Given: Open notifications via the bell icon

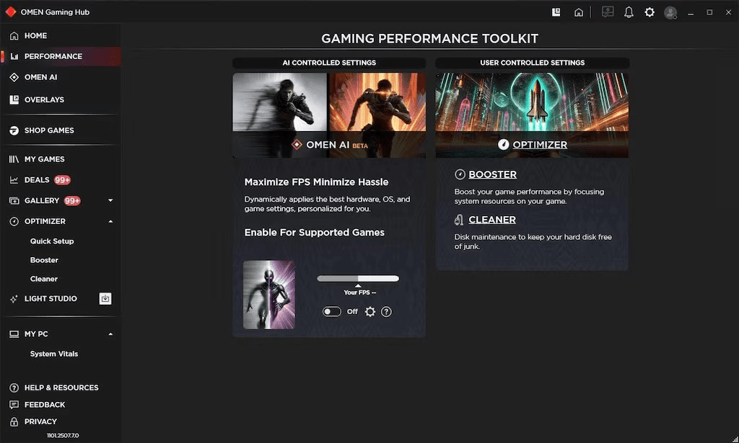Looking at the screenshot, I should (x=628, y=12).
